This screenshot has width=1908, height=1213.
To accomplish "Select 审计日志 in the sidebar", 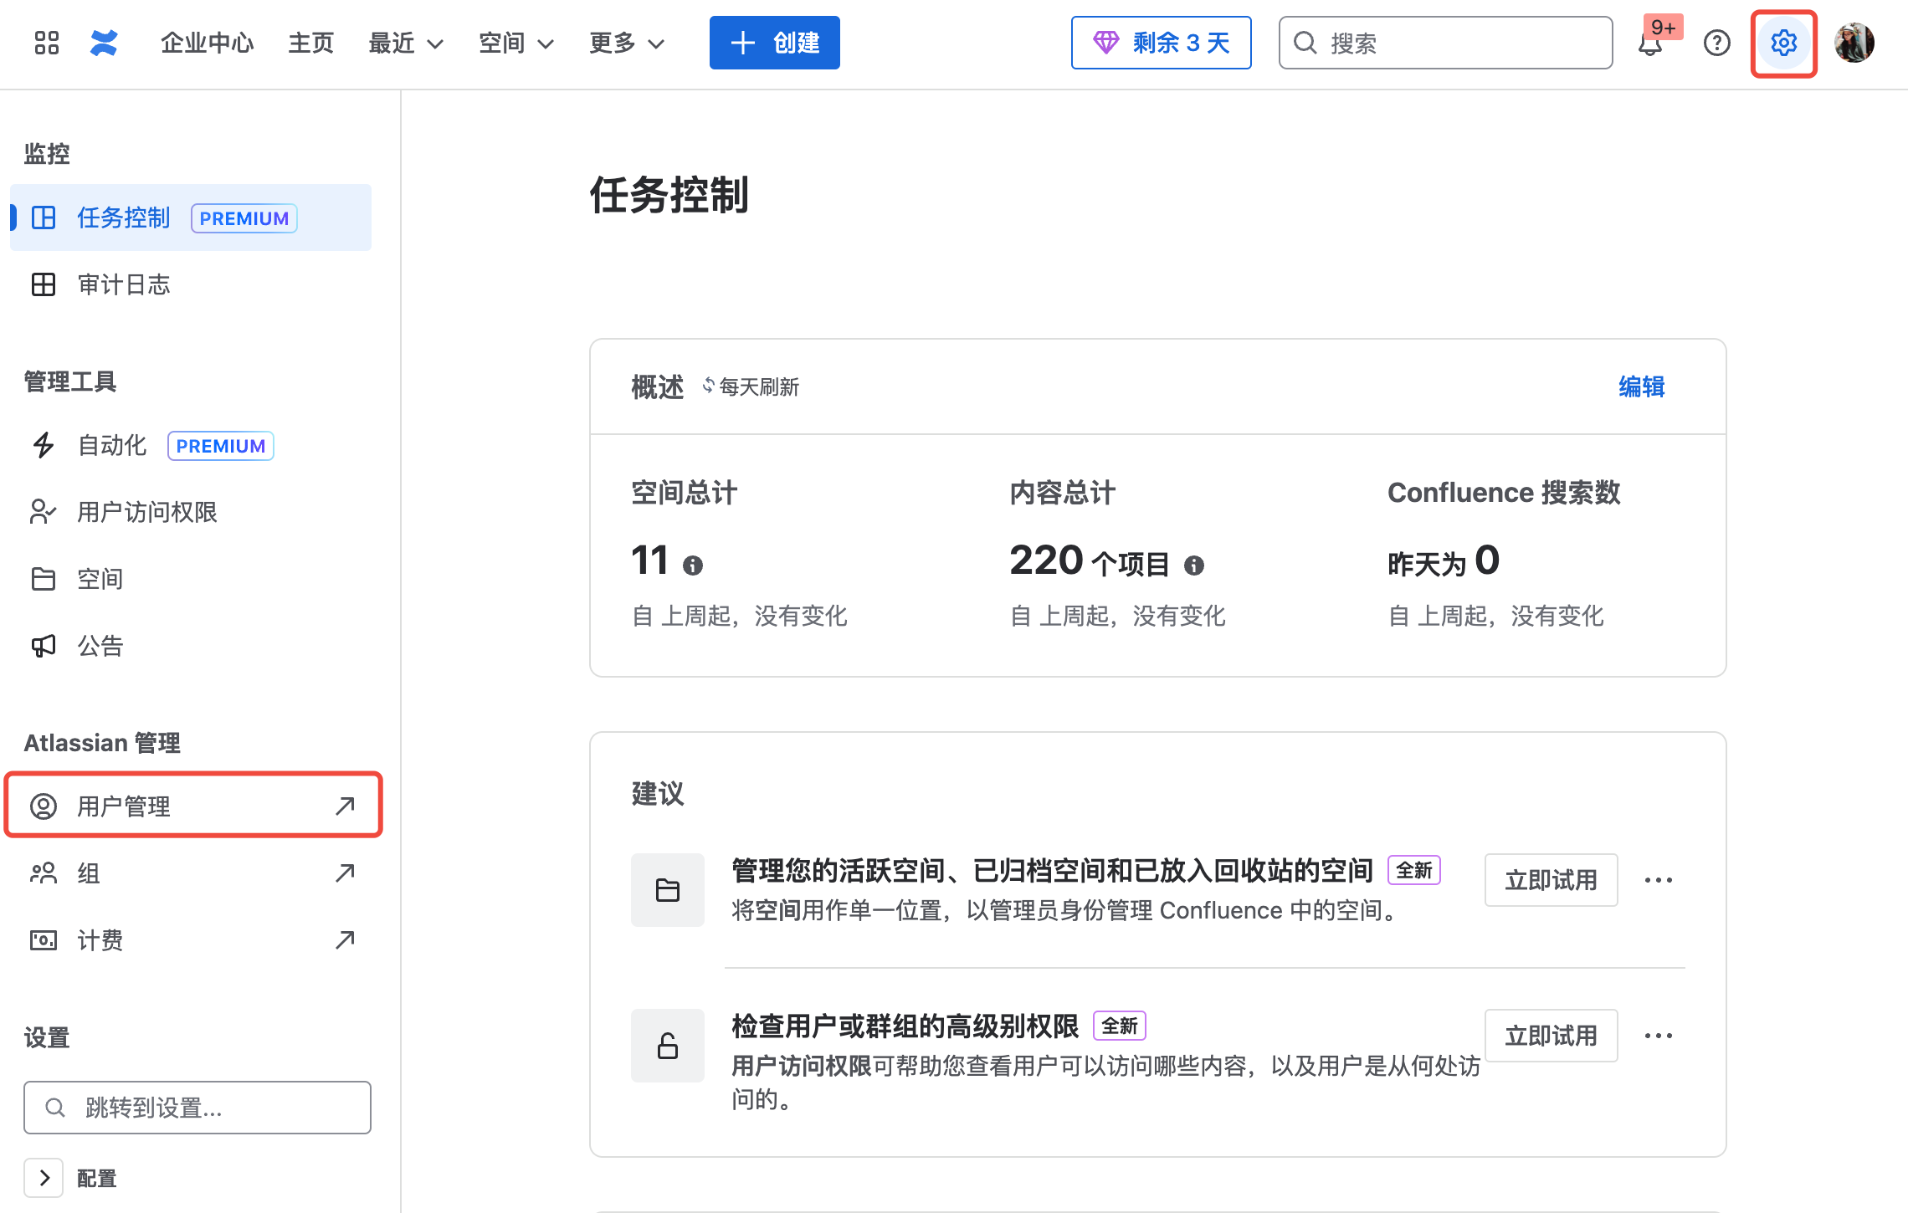I will coord(191,284).
